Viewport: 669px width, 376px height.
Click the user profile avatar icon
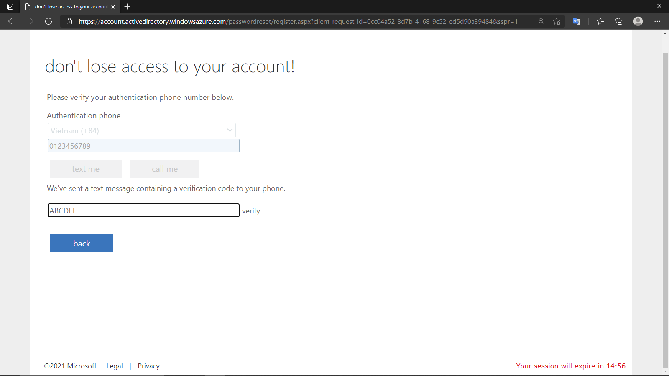point(638,21)
